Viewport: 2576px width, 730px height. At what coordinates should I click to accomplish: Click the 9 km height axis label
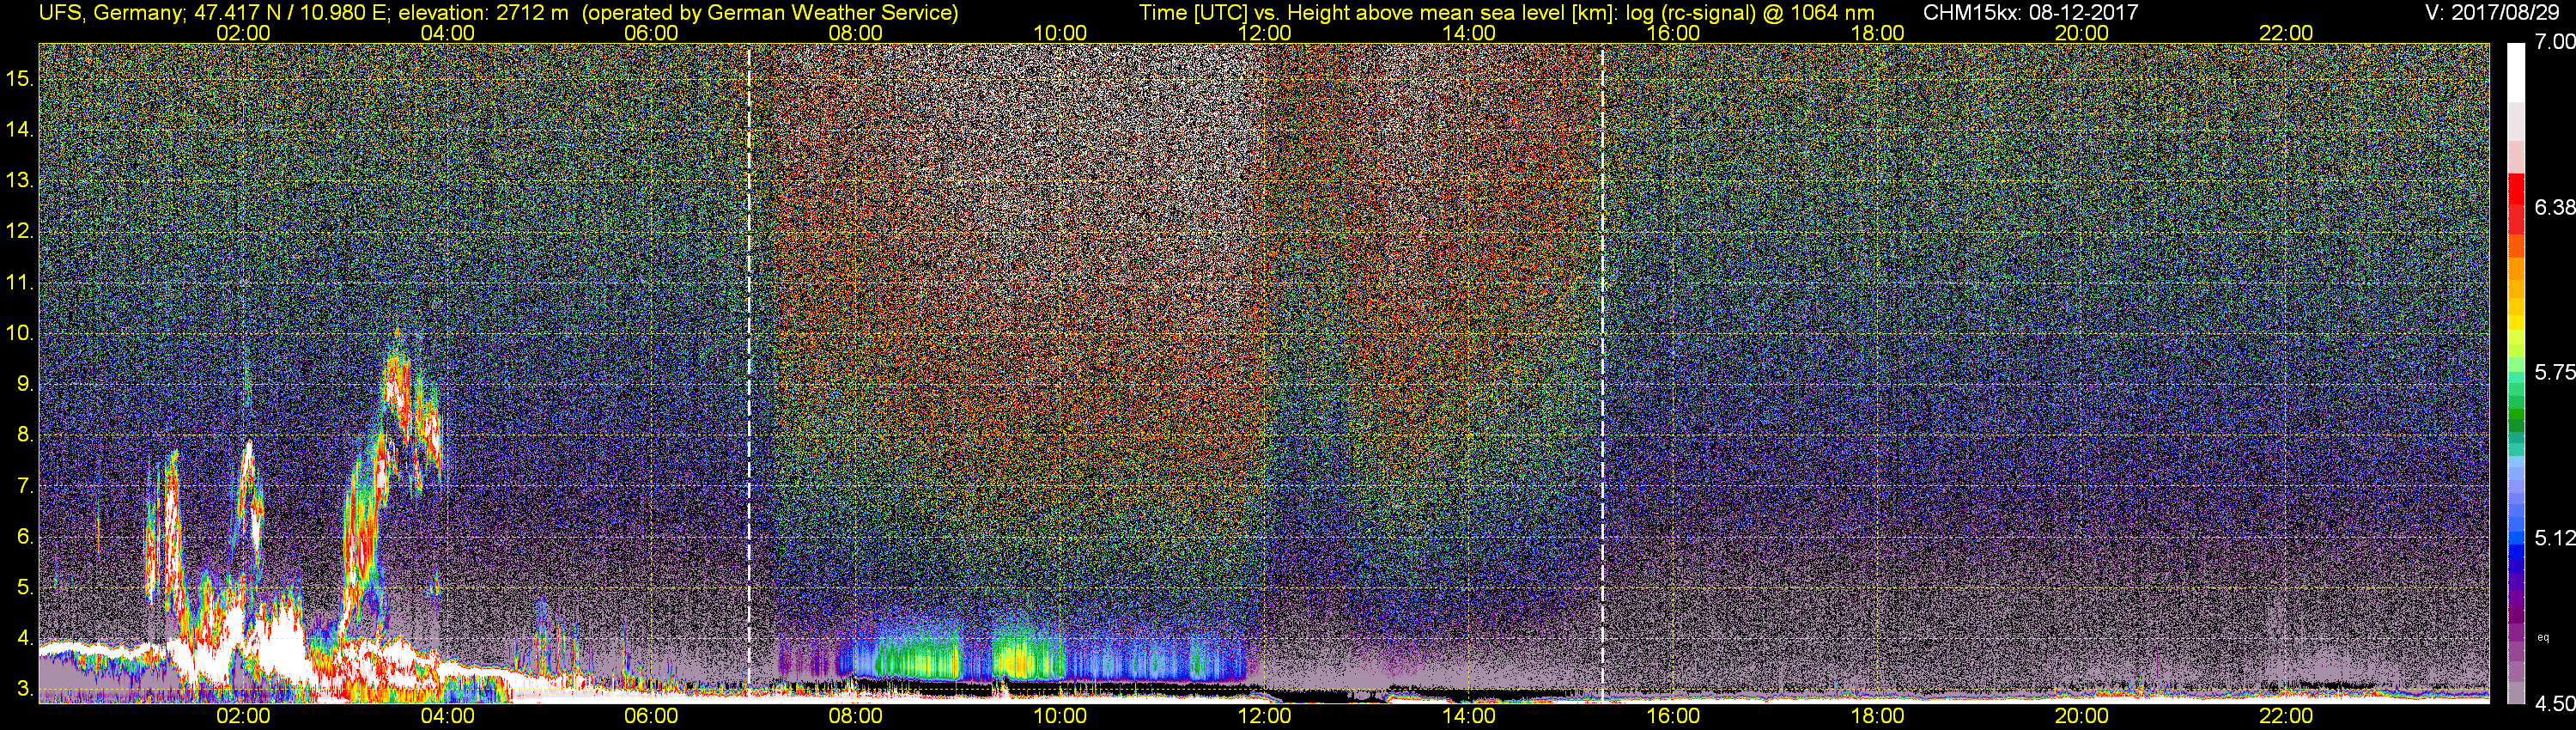(25, 384)
